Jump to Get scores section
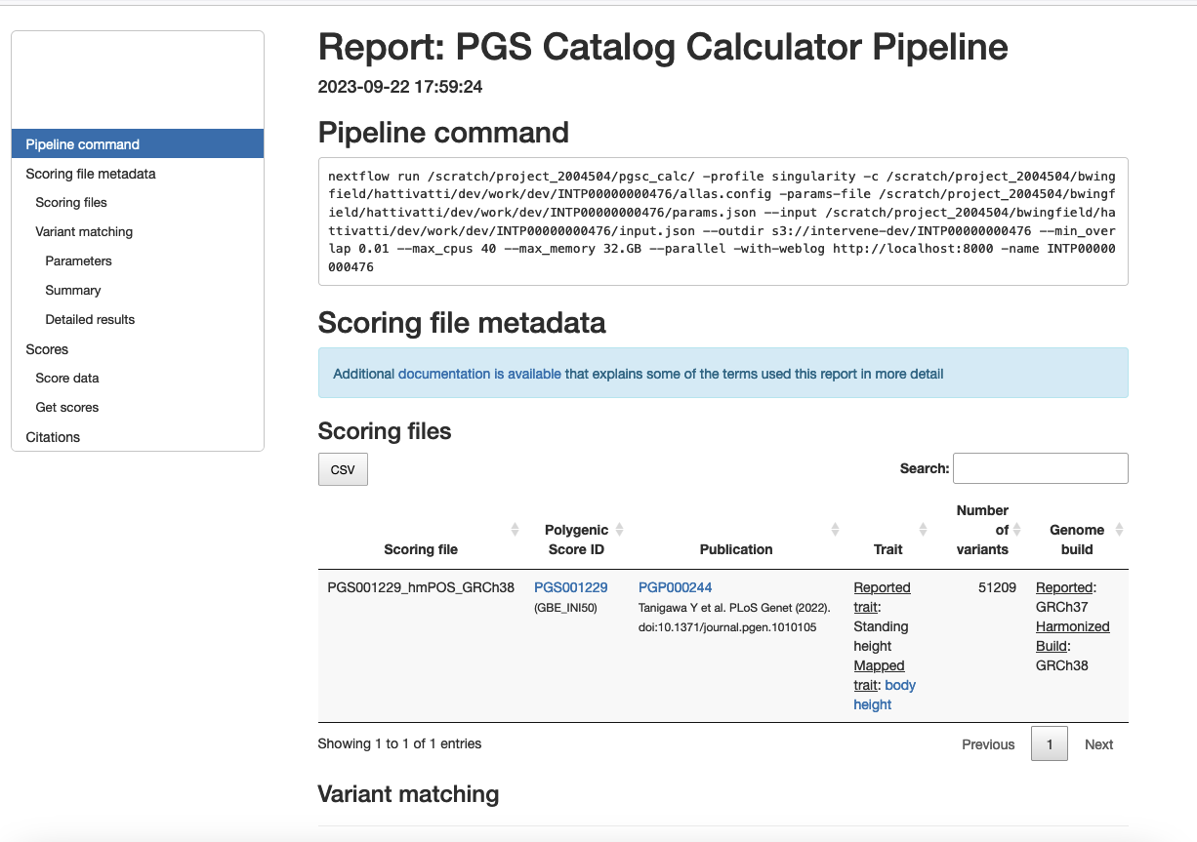1197x842 pixels. point(67,408)
